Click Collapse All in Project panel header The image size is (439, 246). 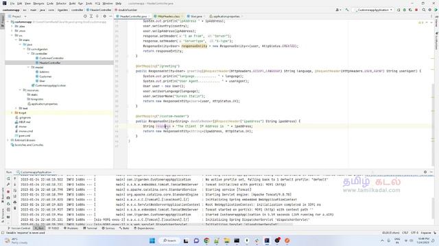click(x=97, y=16)
